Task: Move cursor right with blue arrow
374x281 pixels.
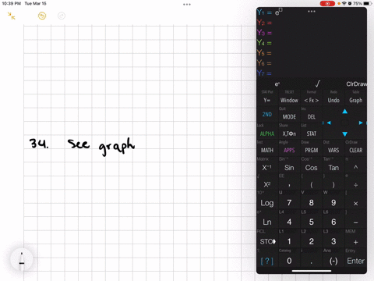Action: tap(361, 123)
